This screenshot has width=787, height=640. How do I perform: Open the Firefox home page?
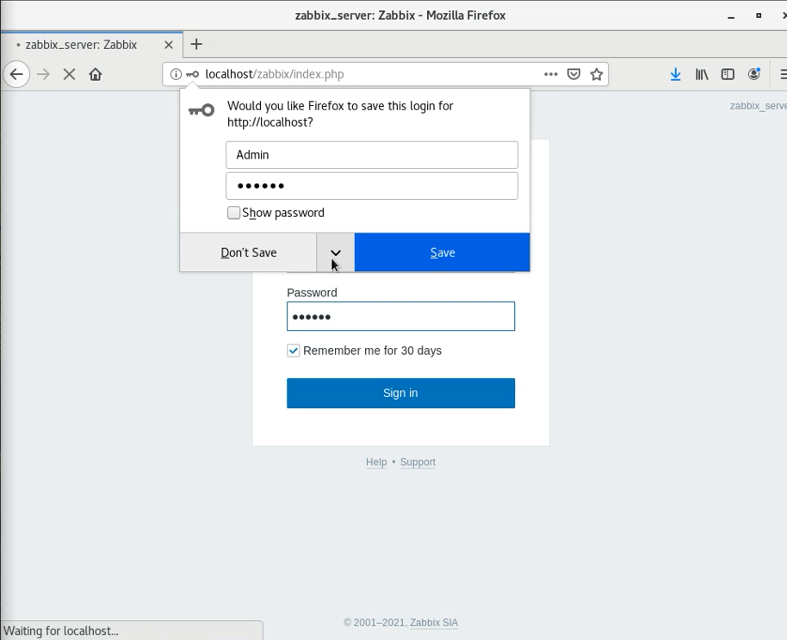click(96, 74)
